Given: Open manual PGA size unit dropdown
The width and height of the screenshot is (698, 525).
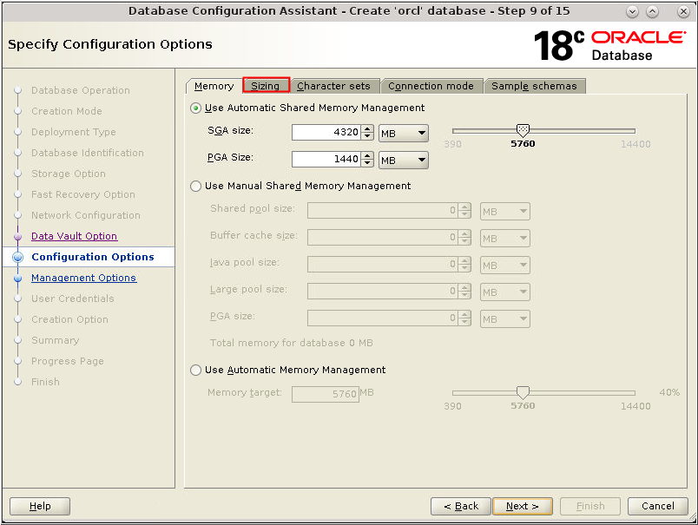Looking at the screenshot, I should pyautogui.click(x=504, y=319).
